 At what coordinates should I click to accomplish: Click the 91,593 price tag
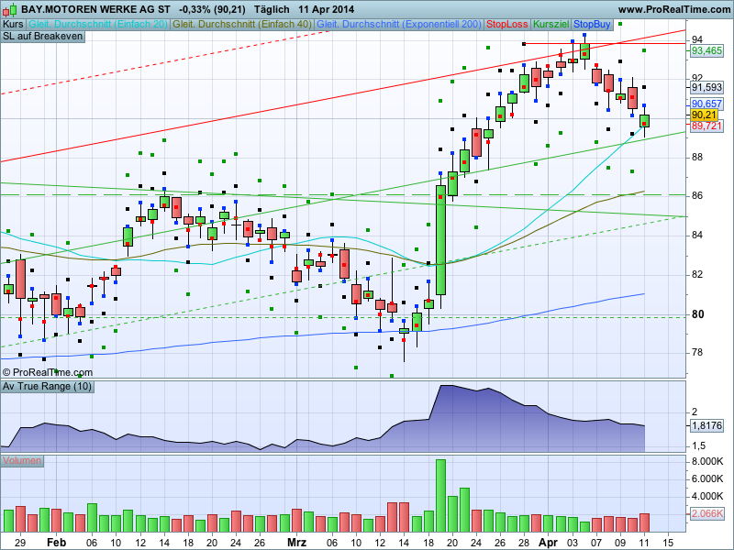coord(706,87)
